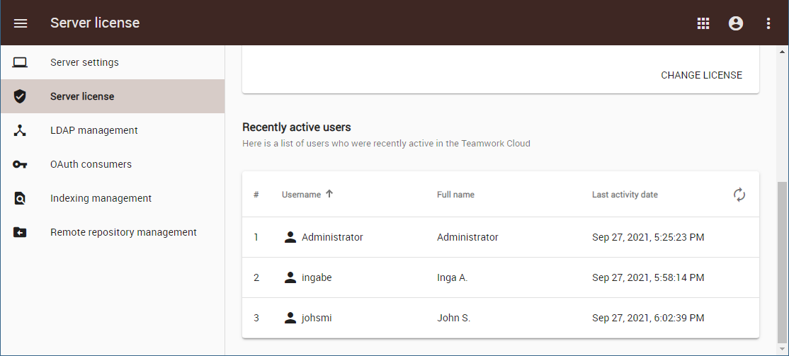Image resolution: width=789 pixels, height=356 pixels.
Task: Sort users by Username arrow
Action: click(x=329, y=194)
